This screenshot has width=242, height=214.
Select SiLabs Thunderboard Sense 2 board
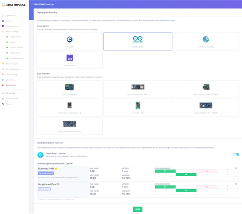pyautogui.click(x=69, y=108)
